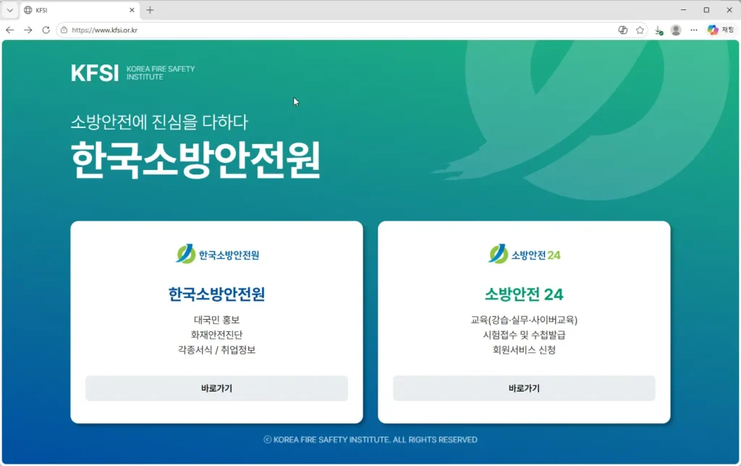Reload the current page
This screenshot has width=741, height=466.
coord(46,30)
